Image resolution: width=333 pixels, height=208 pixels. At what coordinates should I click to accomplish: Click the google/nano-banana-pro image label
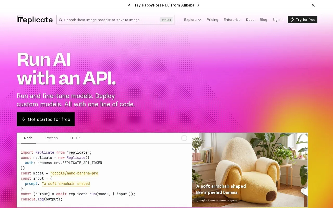pyautogui.click(x=217, y=200)
